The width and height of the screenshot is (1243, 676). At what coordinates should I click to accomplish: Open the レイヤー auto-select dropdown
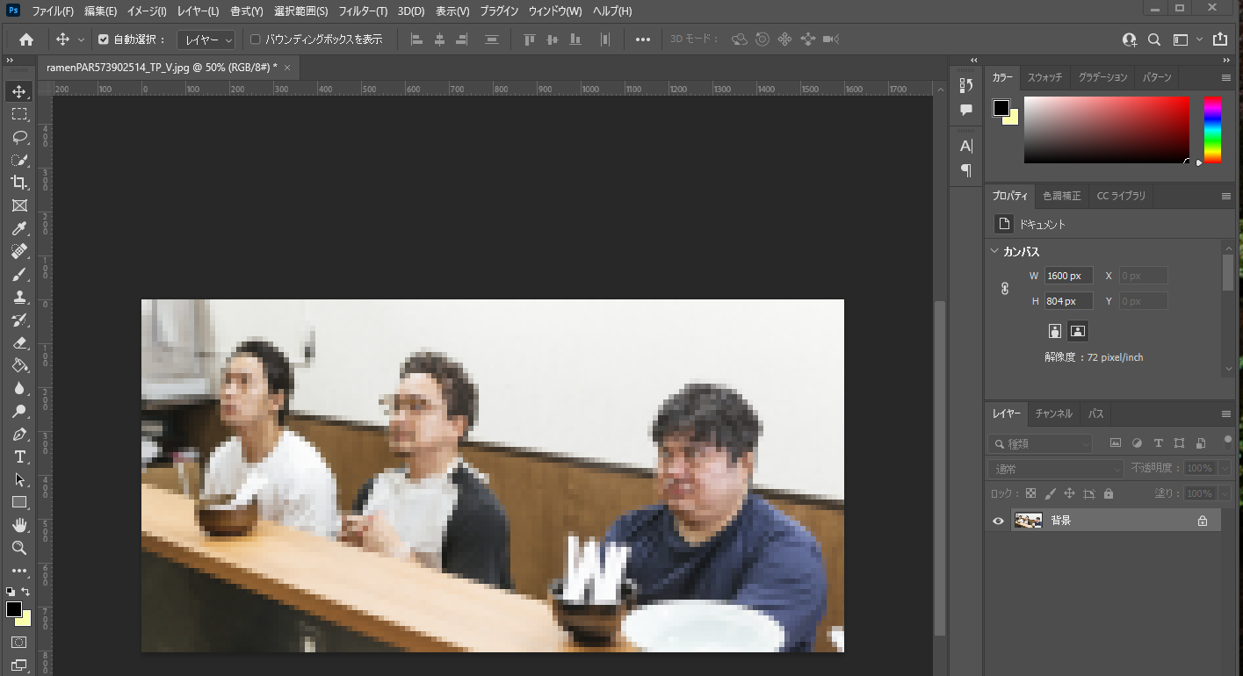[x=206, y=40]
